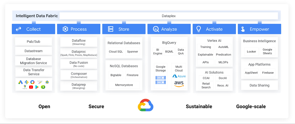Click the Relational Databases heading
Image resolution: width=295 pixels, height=124 pixels.
pos(124,43)
